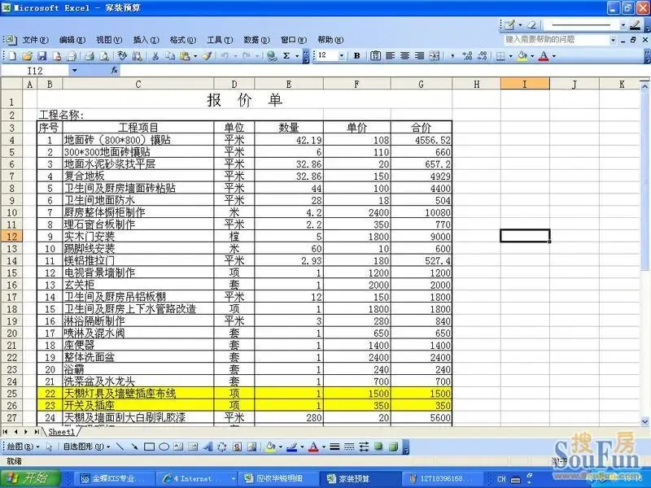Open font color palette dropdown

pyautogui.click(x=554, y=56)
